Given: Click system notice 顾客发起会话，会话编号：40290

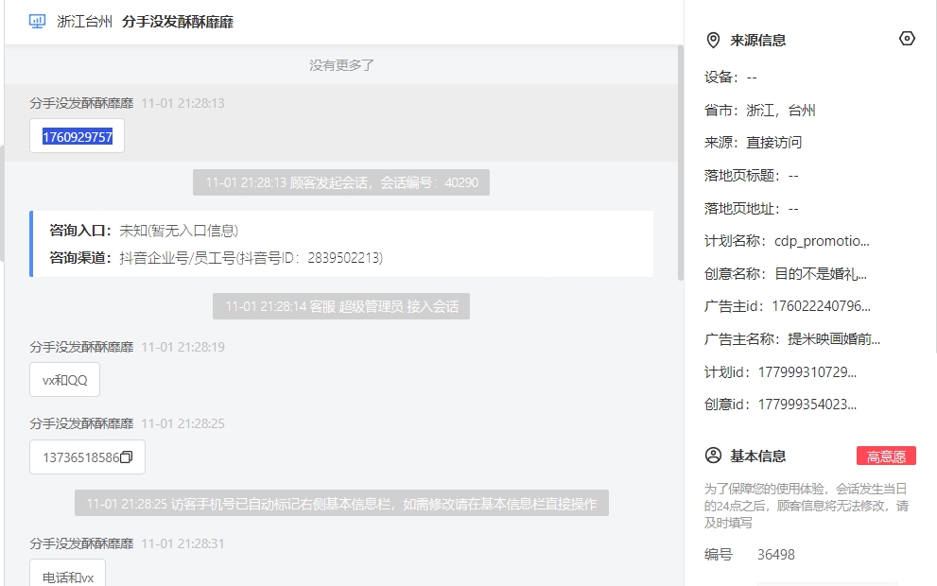Looking at the screenshot, I should (341, 182).
